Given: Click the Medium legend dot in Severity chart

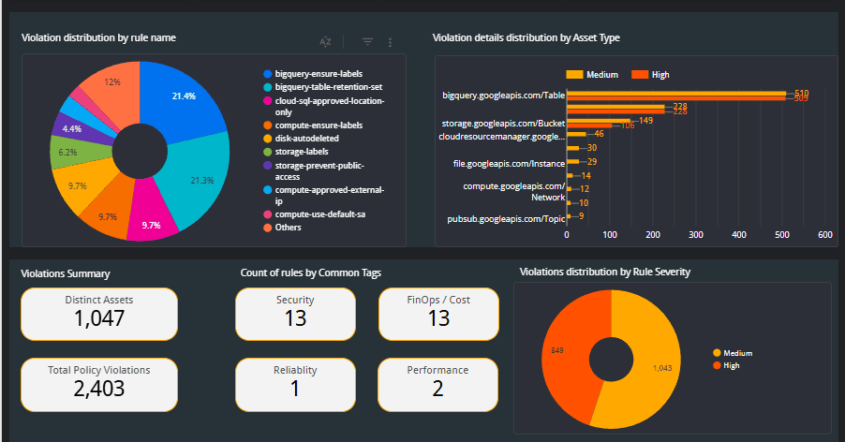Looking at the screenshot, I should (x=718, y=353).
